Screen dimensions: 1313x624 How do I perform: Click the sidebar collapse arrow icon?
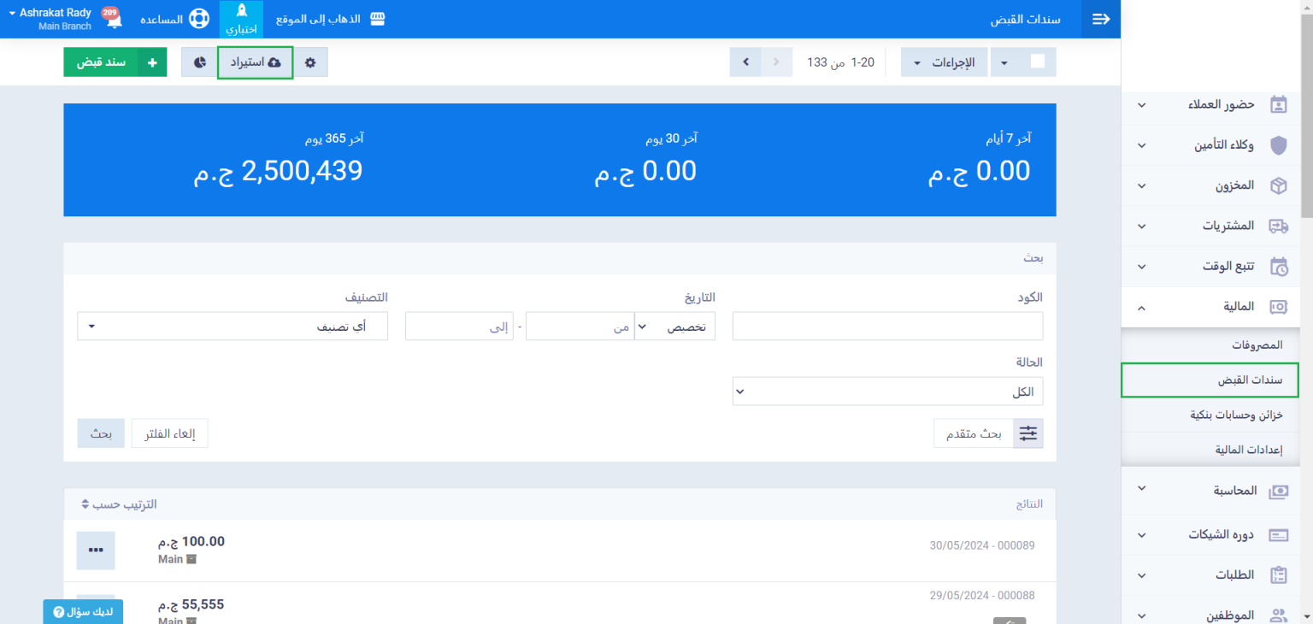coord(1101,19)
